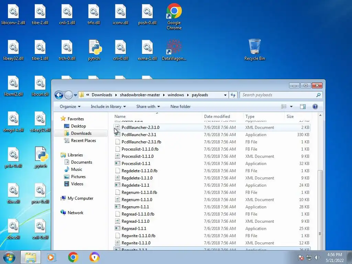Open the view options dropdown arrow
Viewport: 352px width, 264px height.
coord(291,107)
